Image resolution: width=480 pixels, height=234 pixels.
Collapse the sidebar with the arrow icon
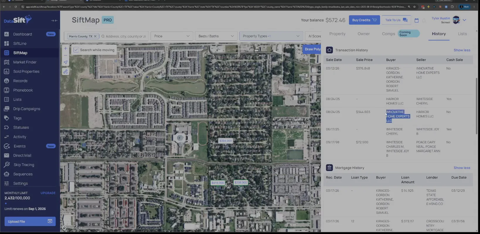[x=54, y=21]
